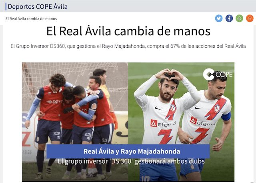Screen dimensions: 256x183
Task: Share the article on Facebook
Action: click(229, 18)
